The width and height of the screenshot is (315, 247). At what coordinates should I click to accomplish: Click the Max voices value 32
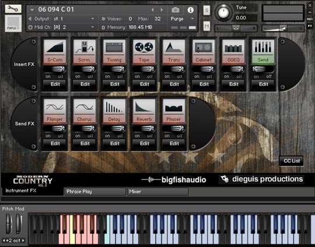click(157, 19)
